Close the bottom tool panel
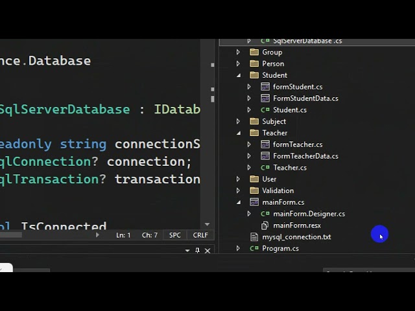Image resolution: width=415 pixels, height=311 pixels. pyautogui.click(x=207, y=251)
